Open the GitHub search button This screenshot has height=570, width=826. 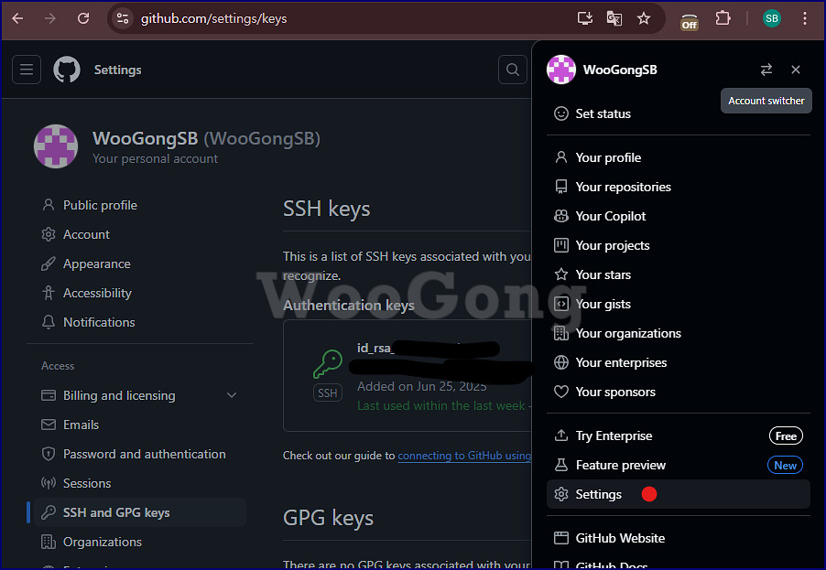pyautogui.click(x=513, y=70)
